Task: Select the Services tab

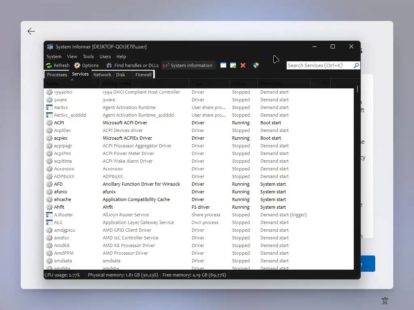Action: click(x=80, y=74)
